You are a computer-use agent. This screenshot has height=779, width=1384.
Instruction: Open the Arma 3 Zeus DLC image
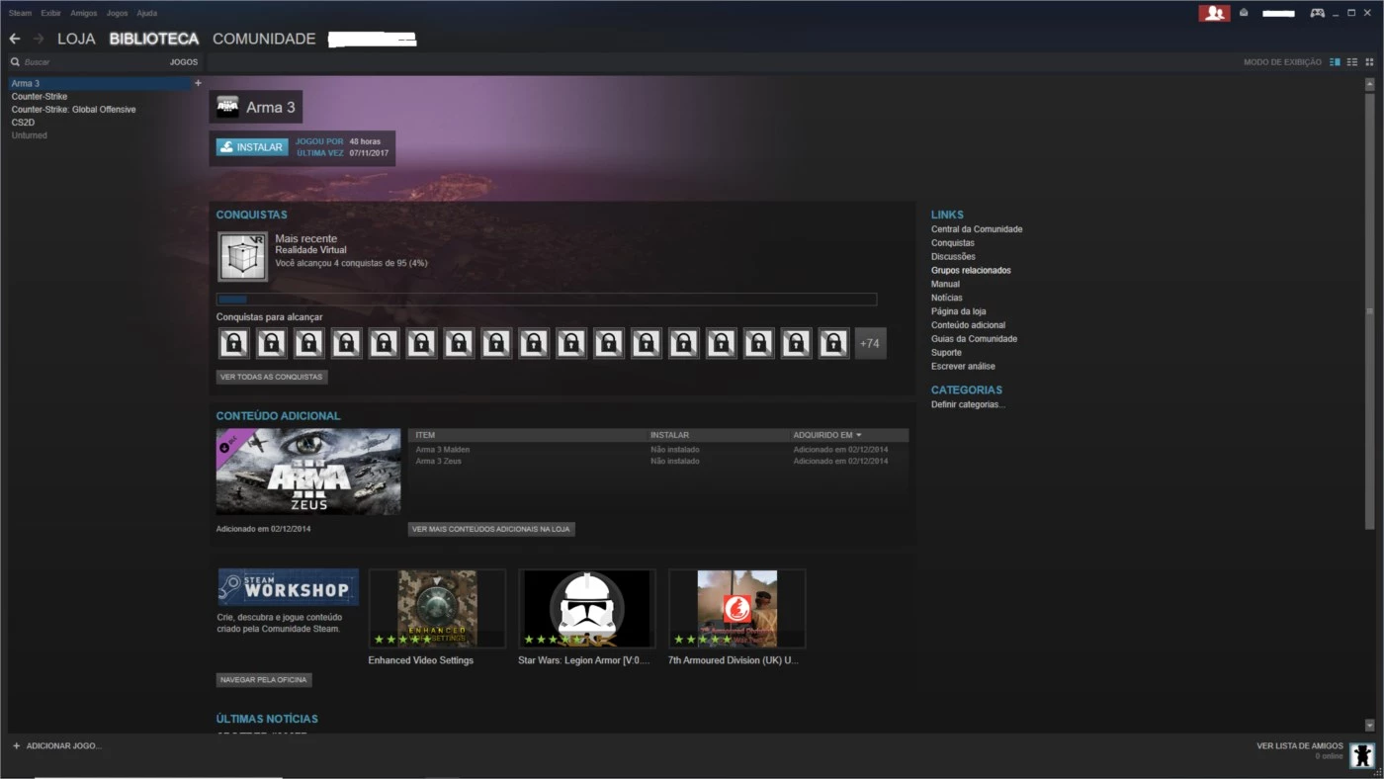[x=308, y=472]
